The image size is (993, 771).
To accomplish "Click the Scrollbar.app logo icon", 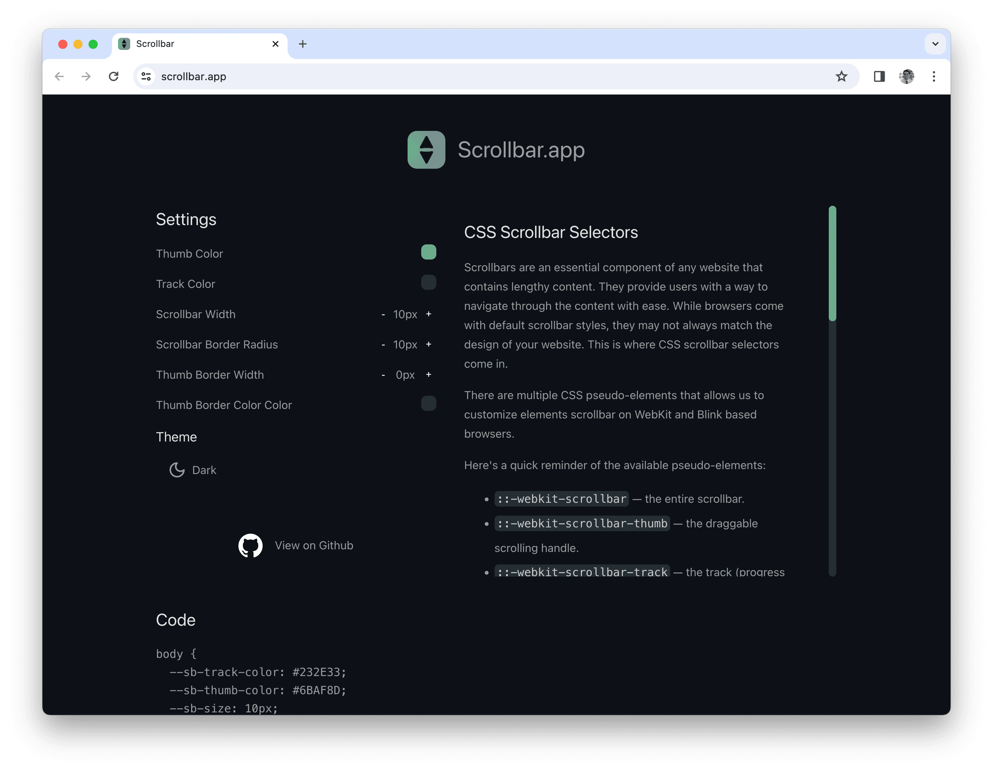I will pyautogui.click(x=426, y=150).
